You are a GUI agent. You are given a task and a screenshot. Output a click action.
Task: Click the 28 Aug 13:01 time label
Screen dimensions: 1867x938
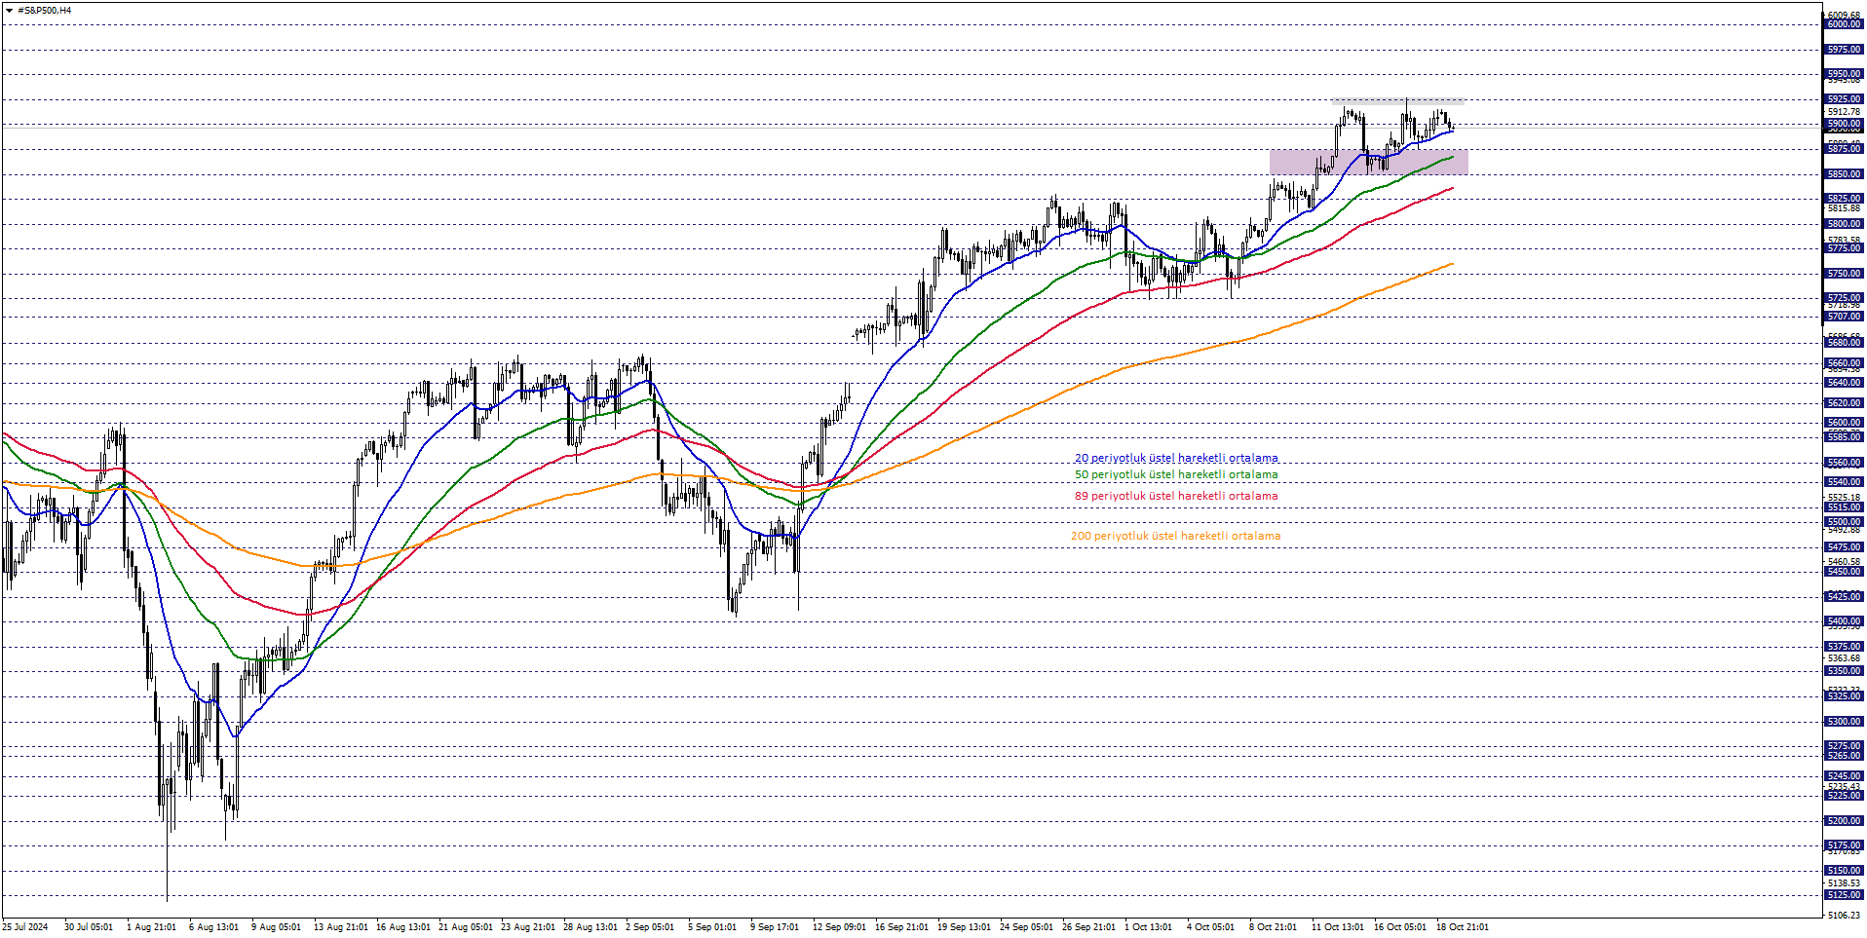pos(591,927)
